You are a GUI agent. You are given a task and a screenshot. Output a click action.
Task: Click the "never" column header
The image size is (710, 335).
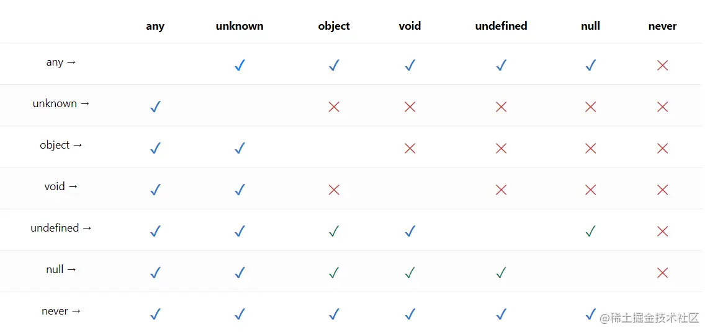[x=662, y=26]
